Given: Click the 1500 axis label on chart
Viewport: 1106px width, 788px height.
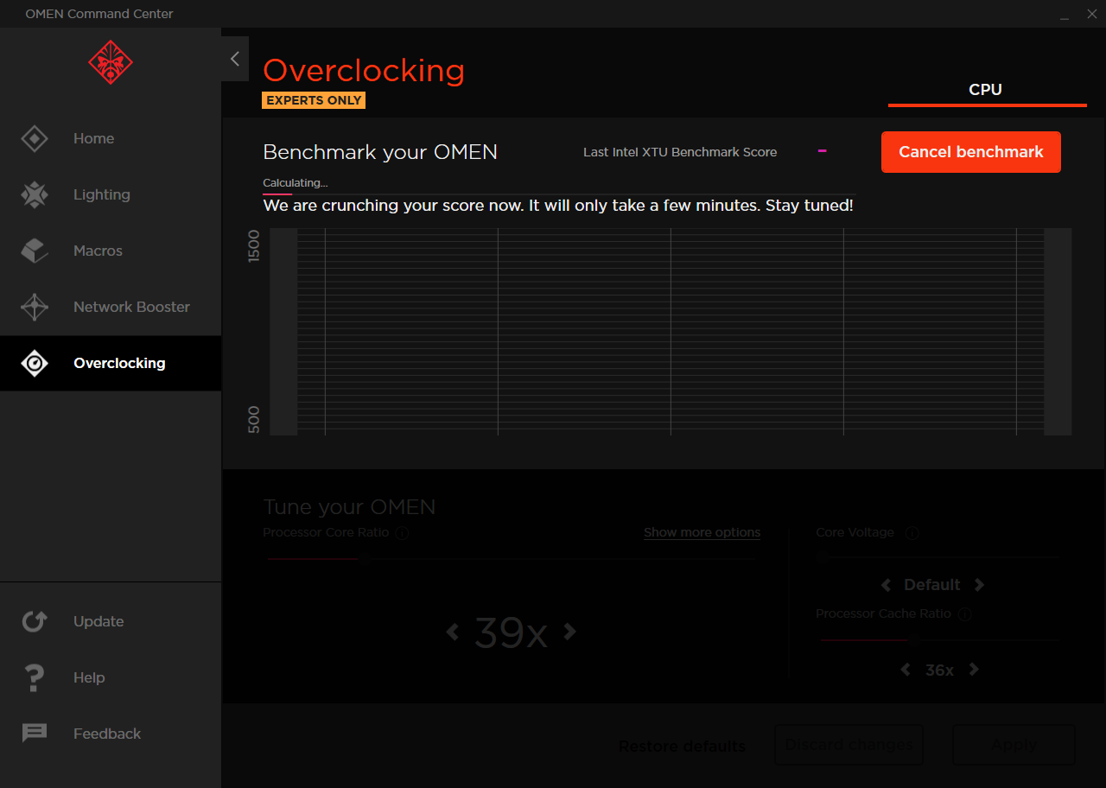Looking at the screenshot, I should (254, 246).
